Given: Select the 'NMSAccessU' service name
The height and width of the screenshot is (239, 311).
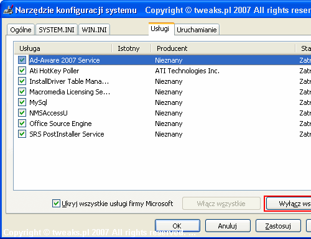Looking at the screenshot, I should pos(49,113).
